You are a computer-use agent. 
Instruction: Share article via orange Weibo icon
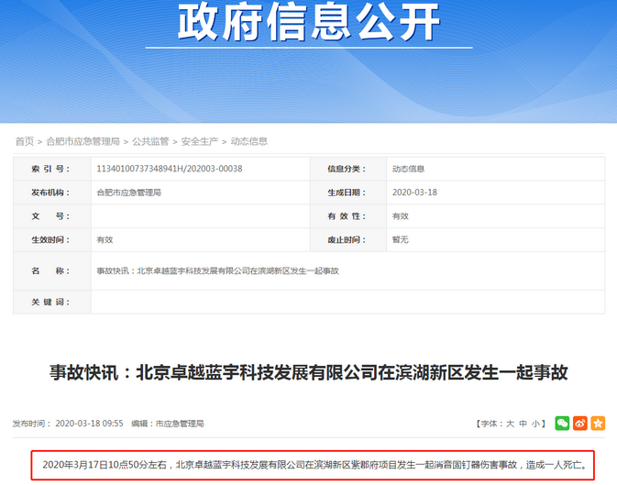point(580,424)
